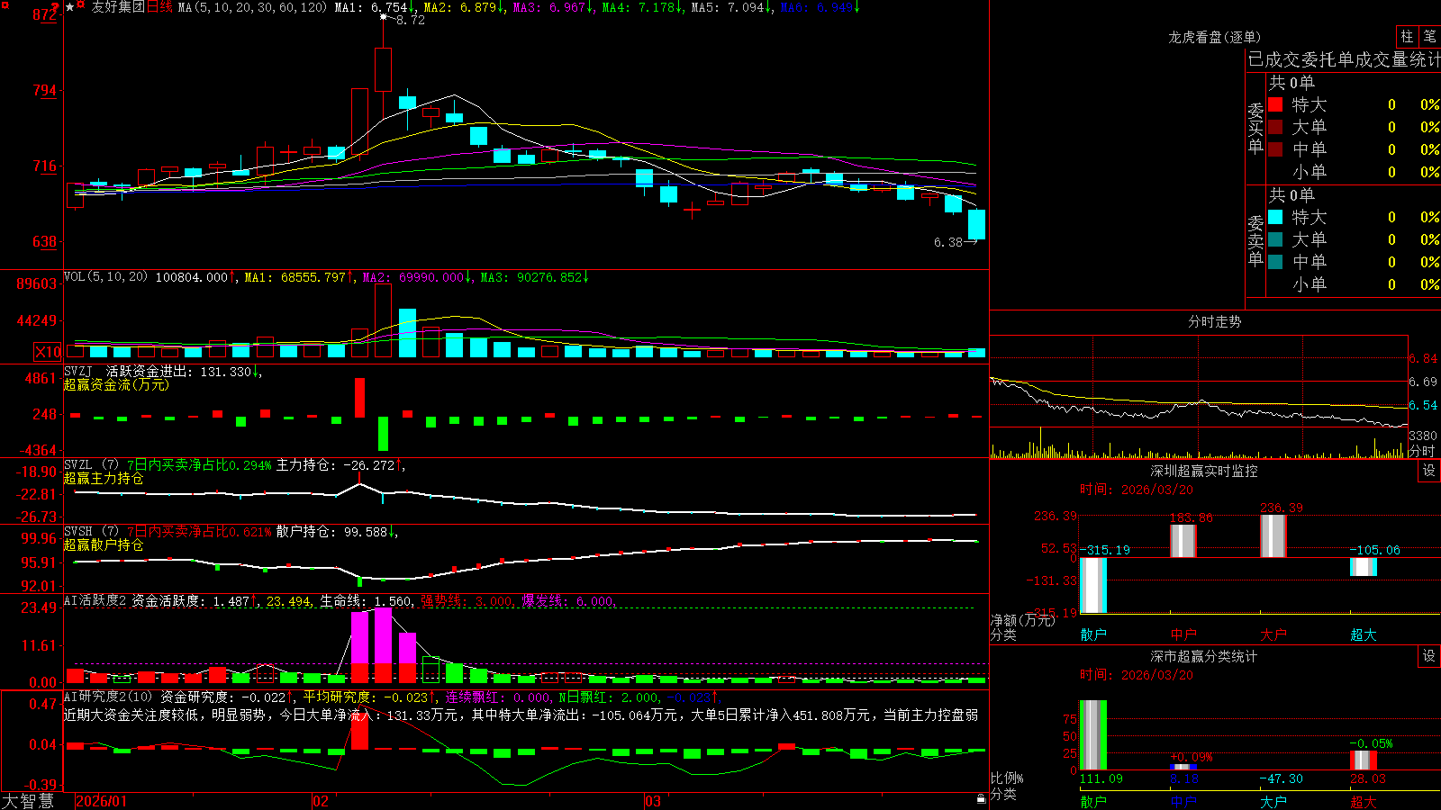Click the 超赢散户持仓 label
Viewport: 1441px width, 810px height.
[x=104, y=544]
